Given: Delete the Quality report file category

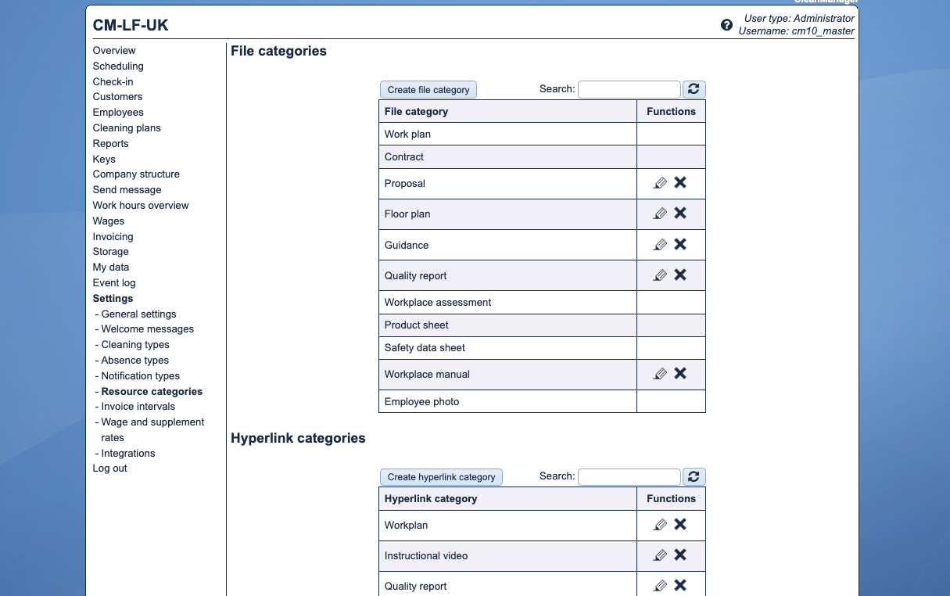Looking at the screenshot, I should point(680,274).
